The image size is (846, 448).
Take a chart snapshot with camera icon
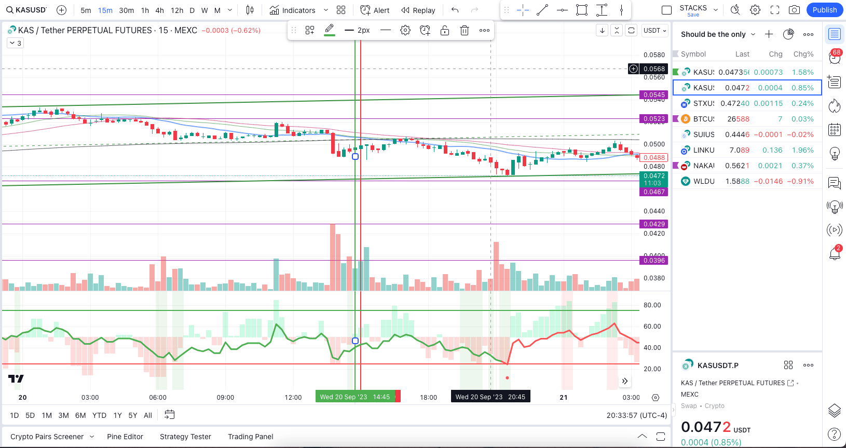tap(794, 10)
